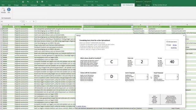The height and width of the screenshot is (110, 196).
Task: Click the lightbulb 'Was möchten Sie tun?' search
Action: click(160, 5)
